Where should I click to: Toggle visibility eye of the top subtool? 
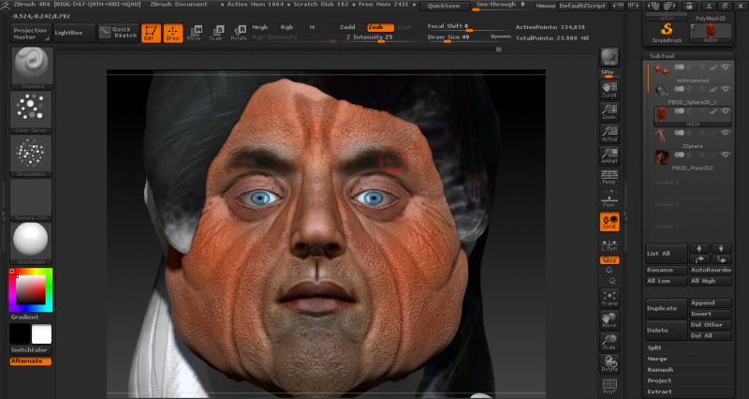726,66
